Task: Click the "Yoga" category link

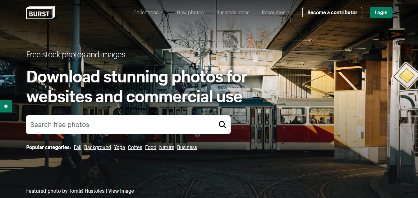Action: 119,147
